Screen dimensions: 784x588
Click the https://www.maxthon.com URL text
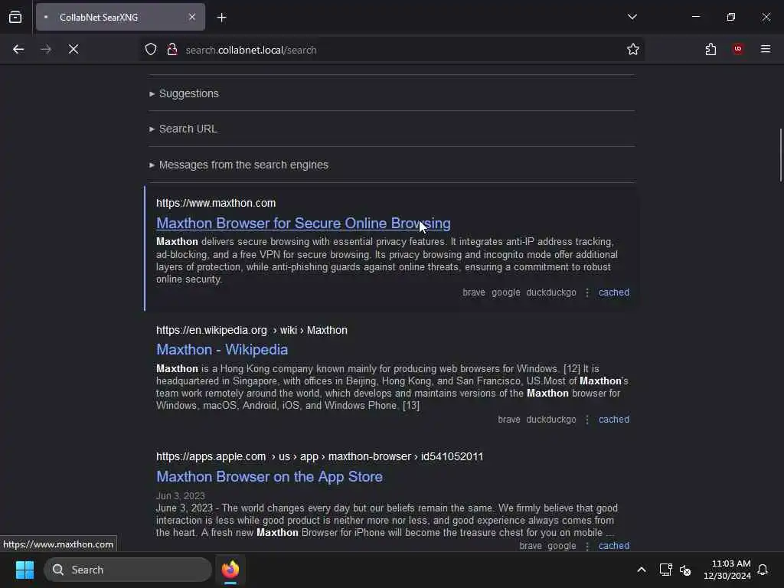coord(215,203)
